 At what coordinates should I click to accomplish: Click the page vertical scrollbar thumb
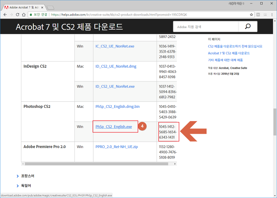pyautogui.click(x=275, y=122)
